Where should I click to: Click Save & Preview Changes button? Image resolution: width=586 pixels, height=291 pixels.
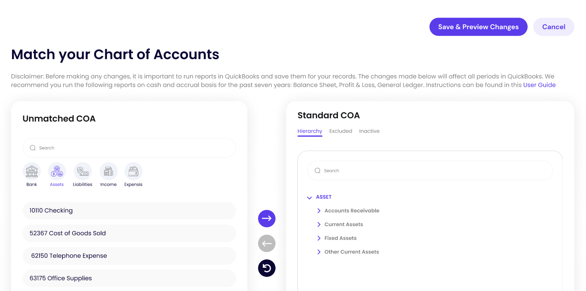pos(478,27)
